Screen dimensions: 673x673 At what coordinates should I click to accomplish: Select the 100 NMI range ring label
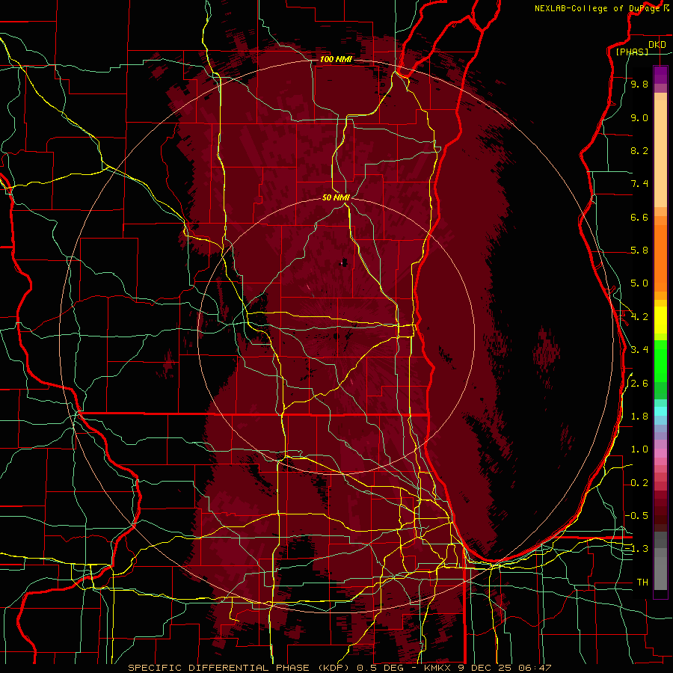(x=336, y=59)
